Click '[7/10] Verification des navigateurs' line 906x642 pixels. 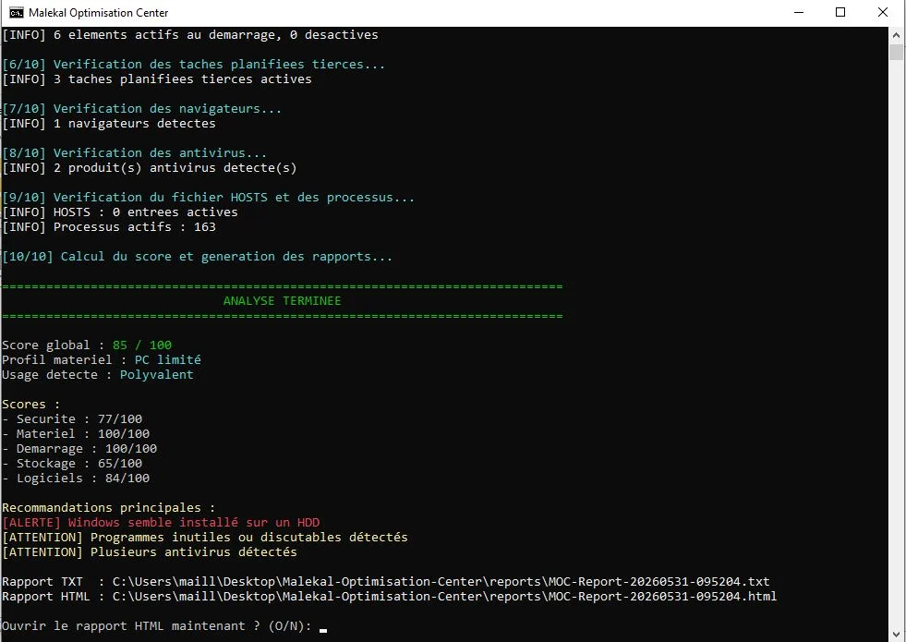[142, 109]
